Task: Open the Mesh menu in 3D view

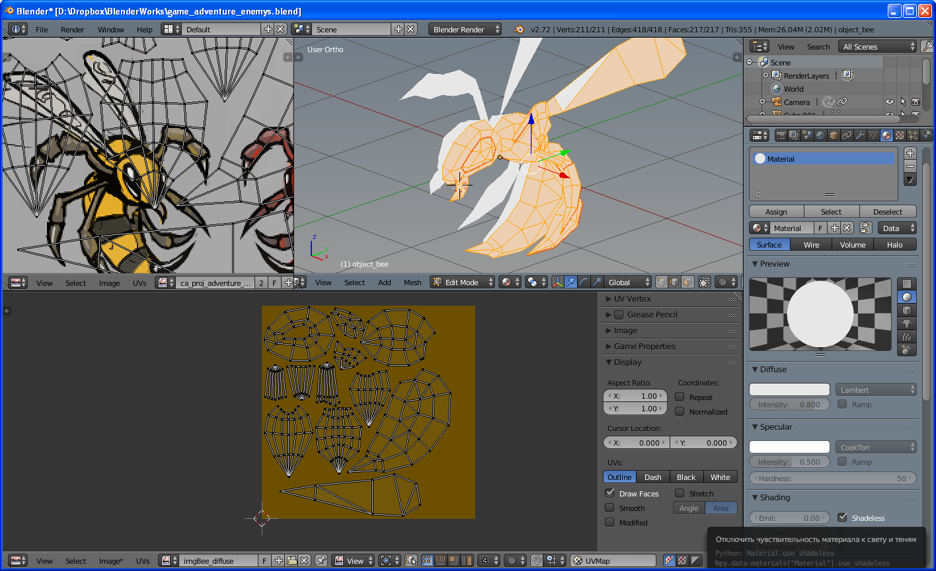Action: [x=412, y=283]
